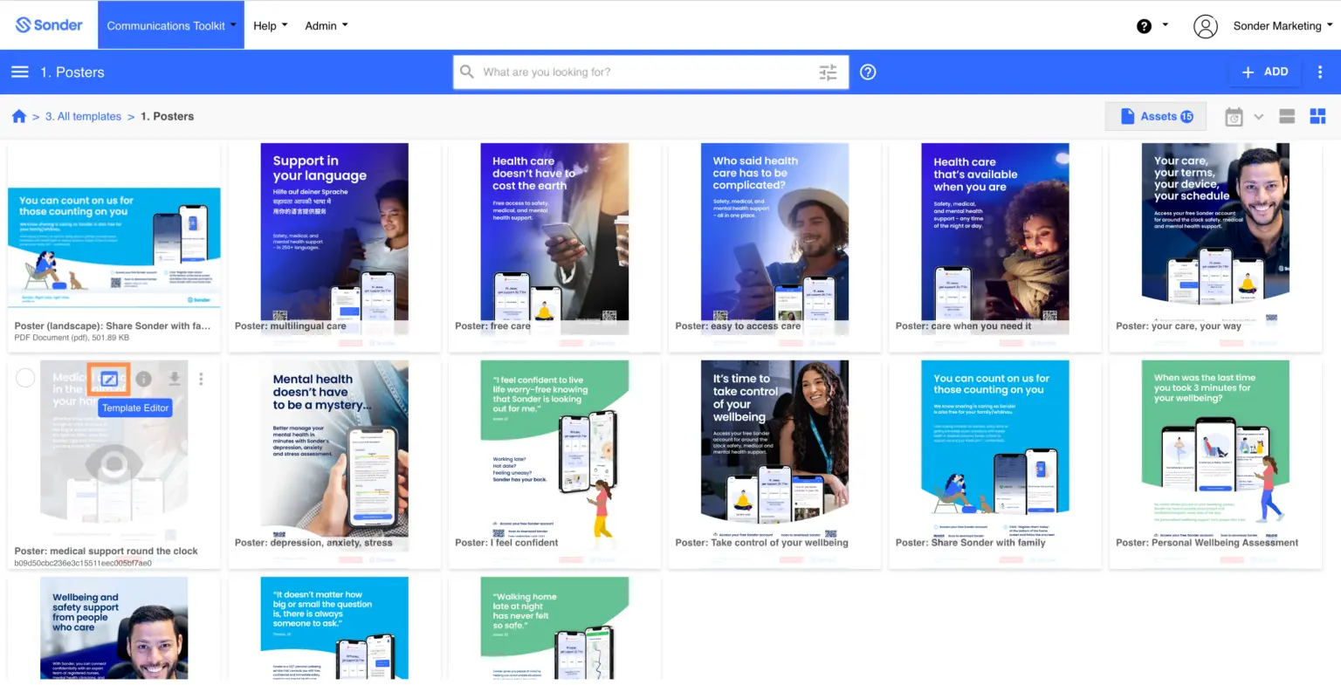This screenshot has width=1341, height=685.
Task: Open dropdown arrow beside black help icon
Action: point(1165,25)
